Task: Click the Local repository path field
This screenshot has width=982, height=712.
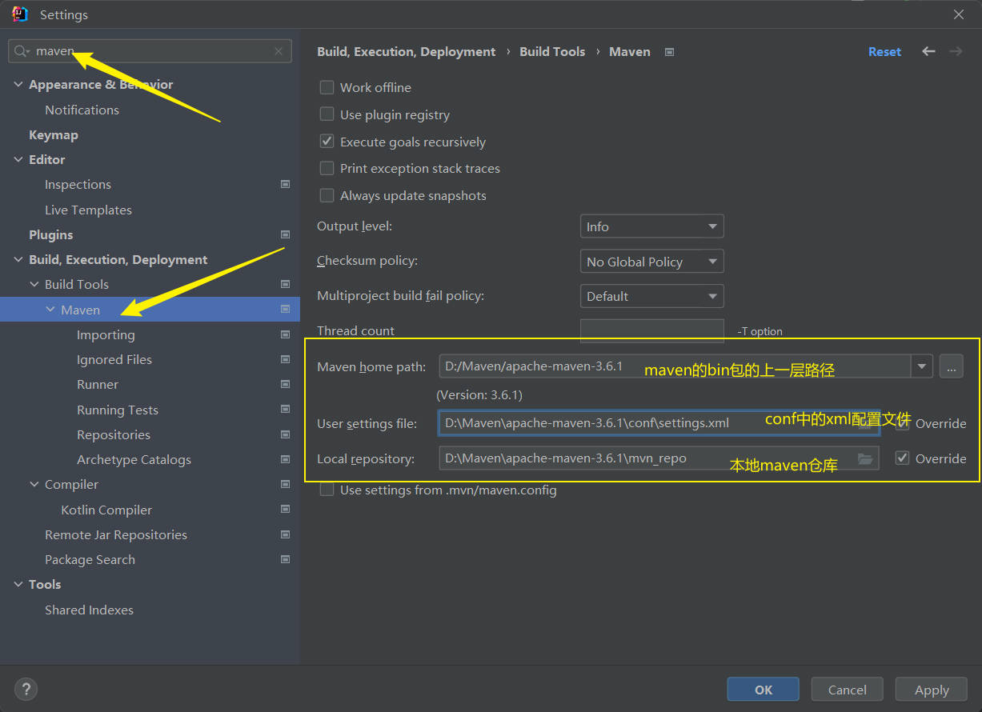Action: pos(659,458)
